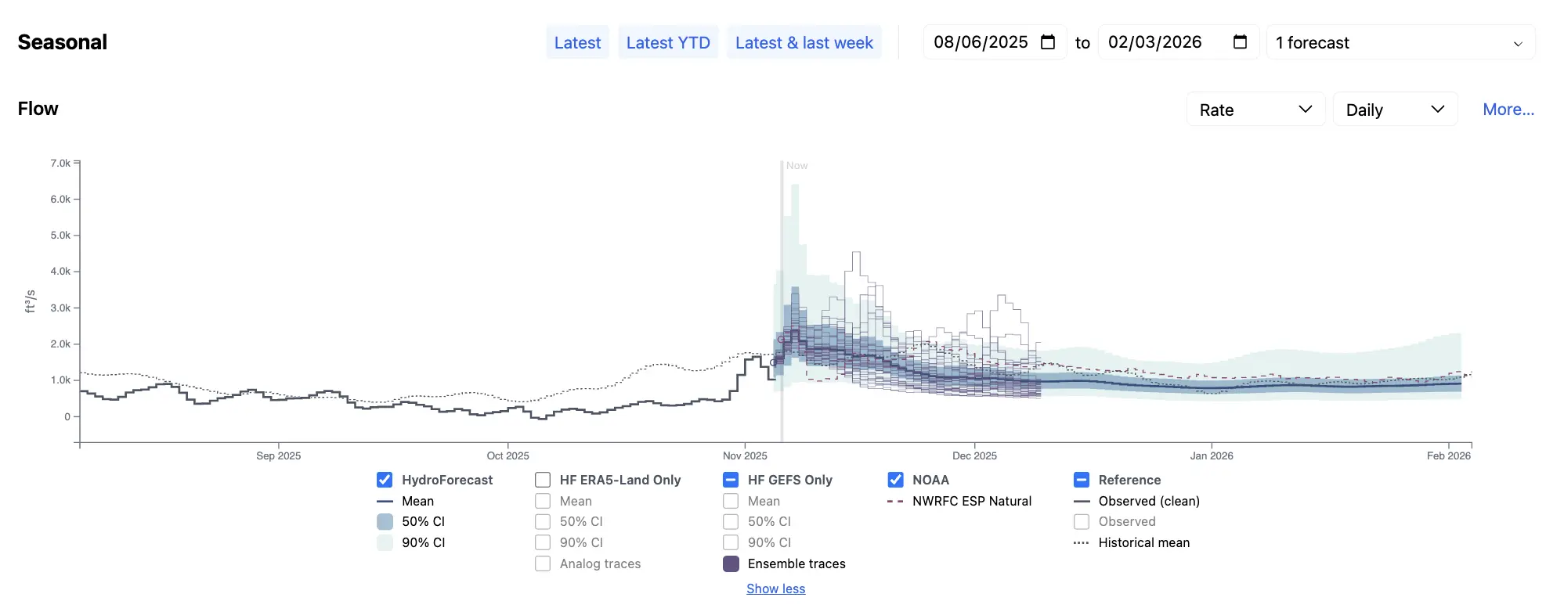1546x612 pixels.
Task: Enable the HF ERA5-Land Only checkbox
Action: pyautogui.click(x=543, y=480)
